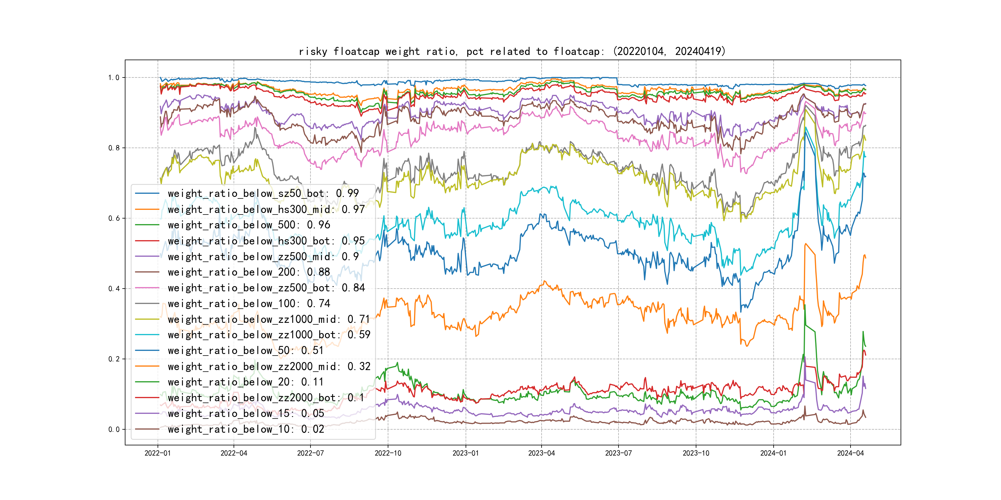Click the purple swatch for weight_ratio_below_zz500_mid
The image size is (1001, 500).
coord(147,256)
